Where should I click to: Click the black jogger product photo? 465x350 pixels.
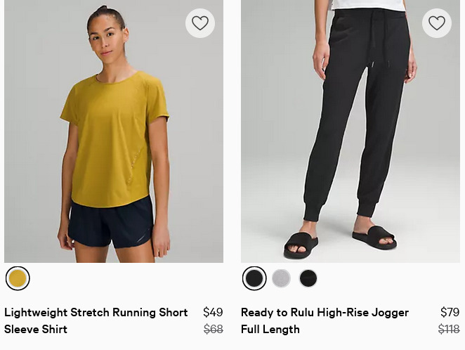point(351,131)
